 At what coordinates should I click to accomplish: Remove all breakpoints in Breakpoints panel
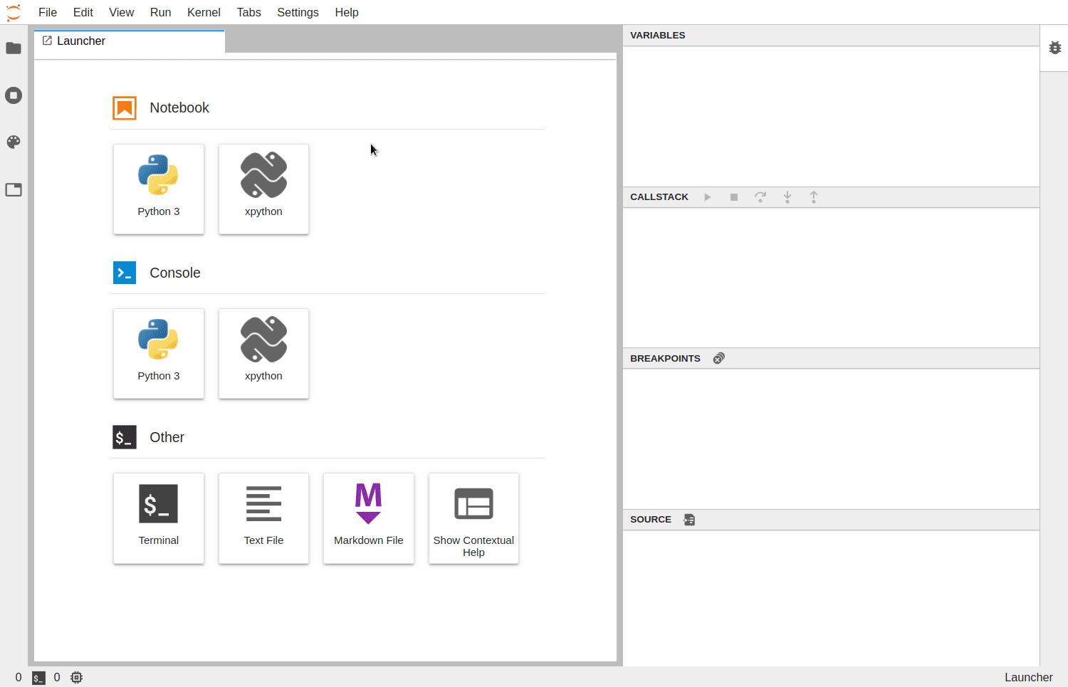click(718, 358)
